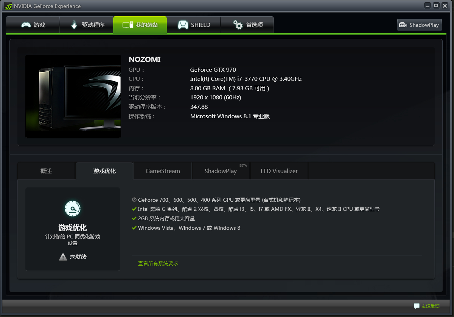Viewport: 454px width, 317px height.
Task: Click the 游戏优化 status card
Action: pos(73,229)
